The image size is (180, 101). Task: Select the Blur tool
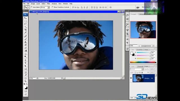[26, 54]
